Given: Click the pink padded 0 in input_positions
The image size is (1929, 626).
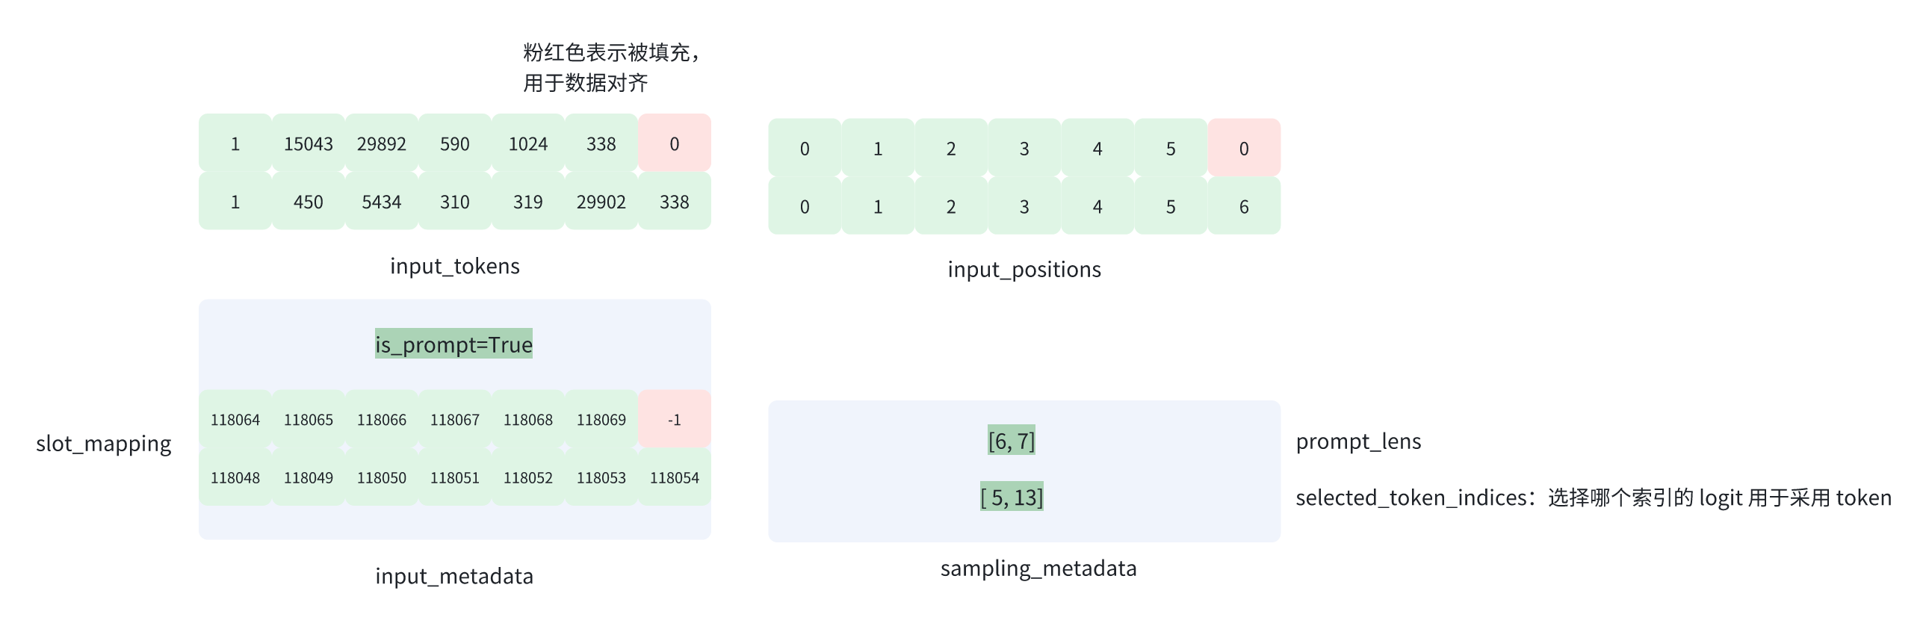Looking at the screenshot, I should tap(1243, 149).
